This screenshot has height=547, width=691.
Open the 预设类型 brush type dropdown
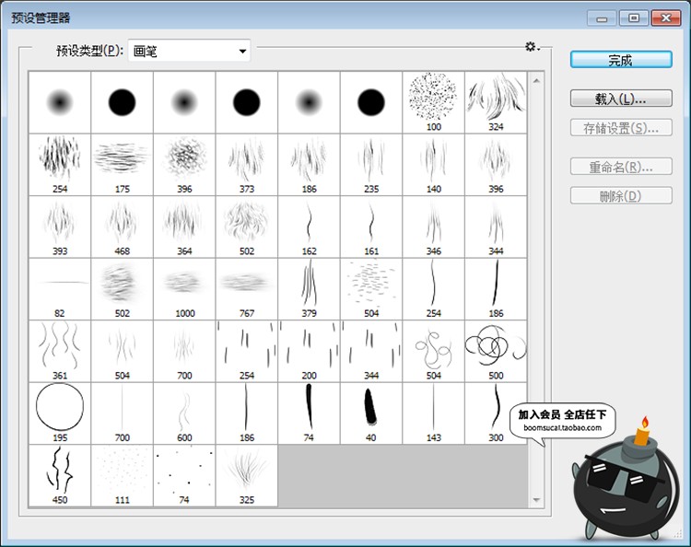pyautogui.click(x=189, y=51)
